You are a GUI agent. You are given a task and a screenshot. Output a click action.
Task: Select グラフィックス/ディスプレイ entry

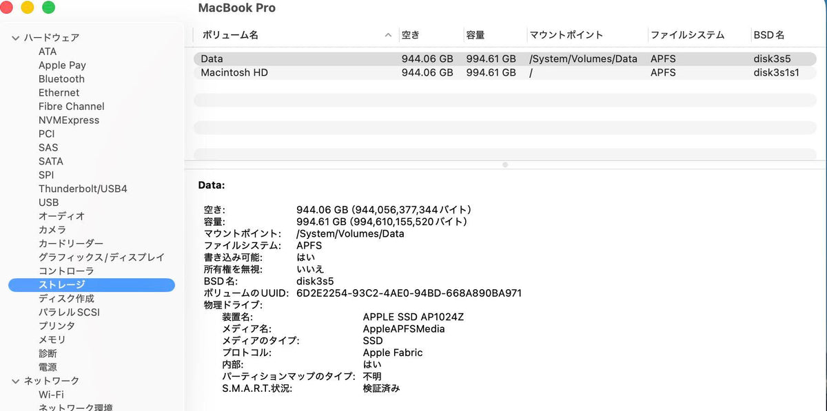click(101, 257)
